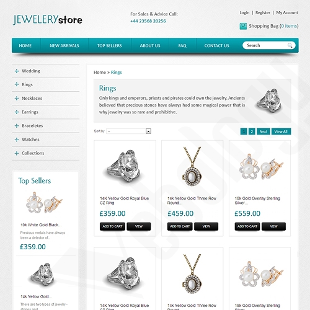View the £459.00 necklace product
Image resolution: width=310 pixels, height=310 pixels.
click(x=206, y=226)
